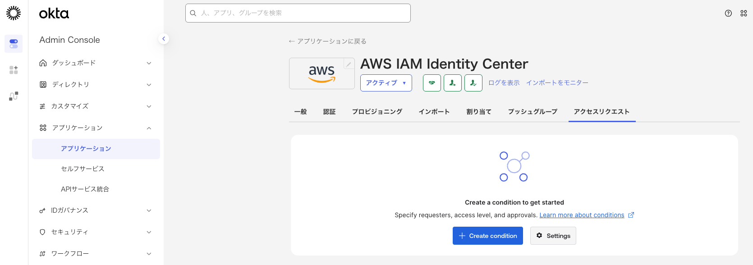The width and height of the screenshot is (753, 265).
Task: Click the ID governance key icon
Action: point(42,210)
